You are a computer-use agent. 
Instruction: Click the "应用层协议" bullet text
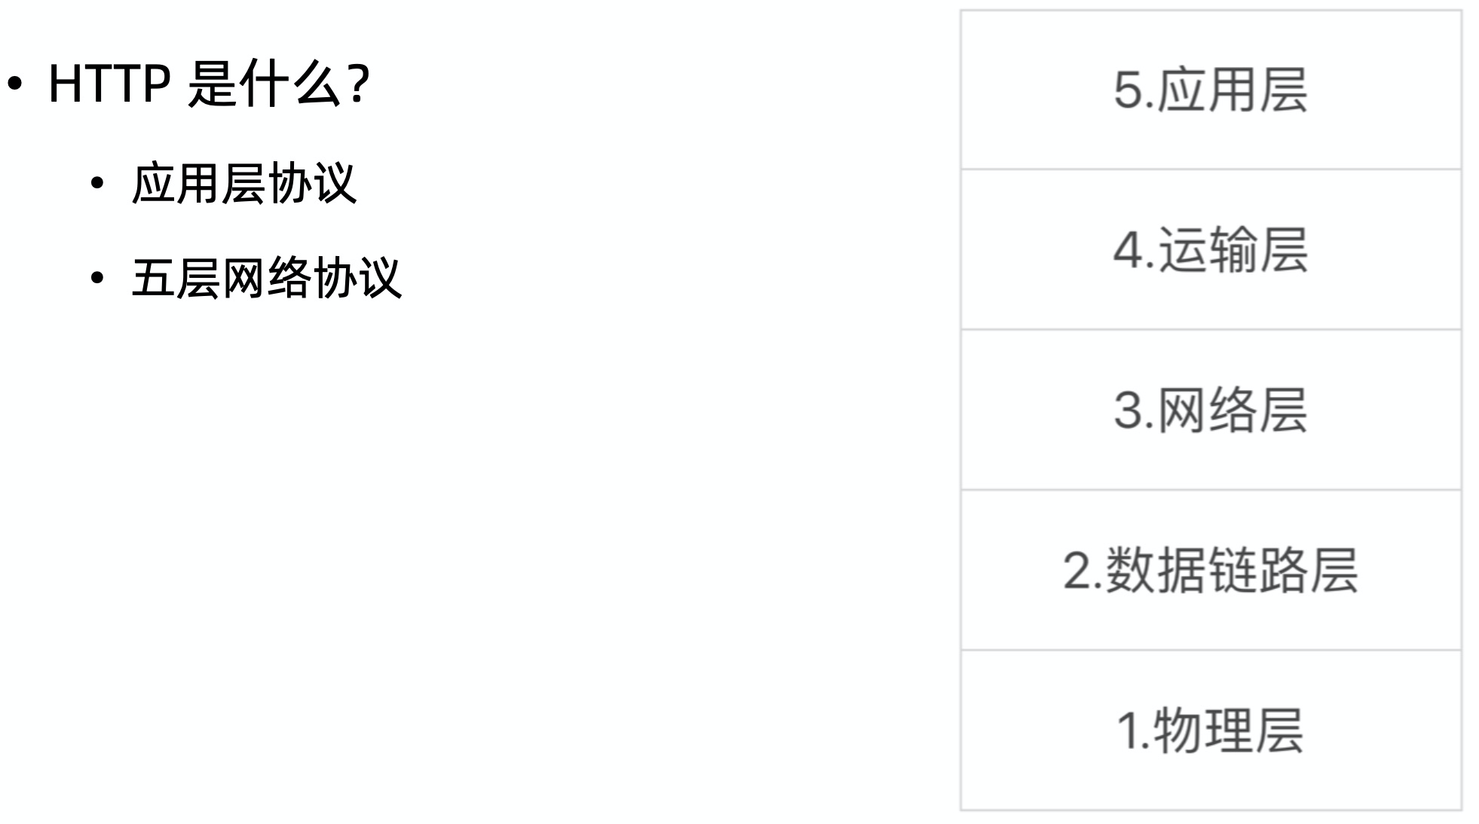243,183
